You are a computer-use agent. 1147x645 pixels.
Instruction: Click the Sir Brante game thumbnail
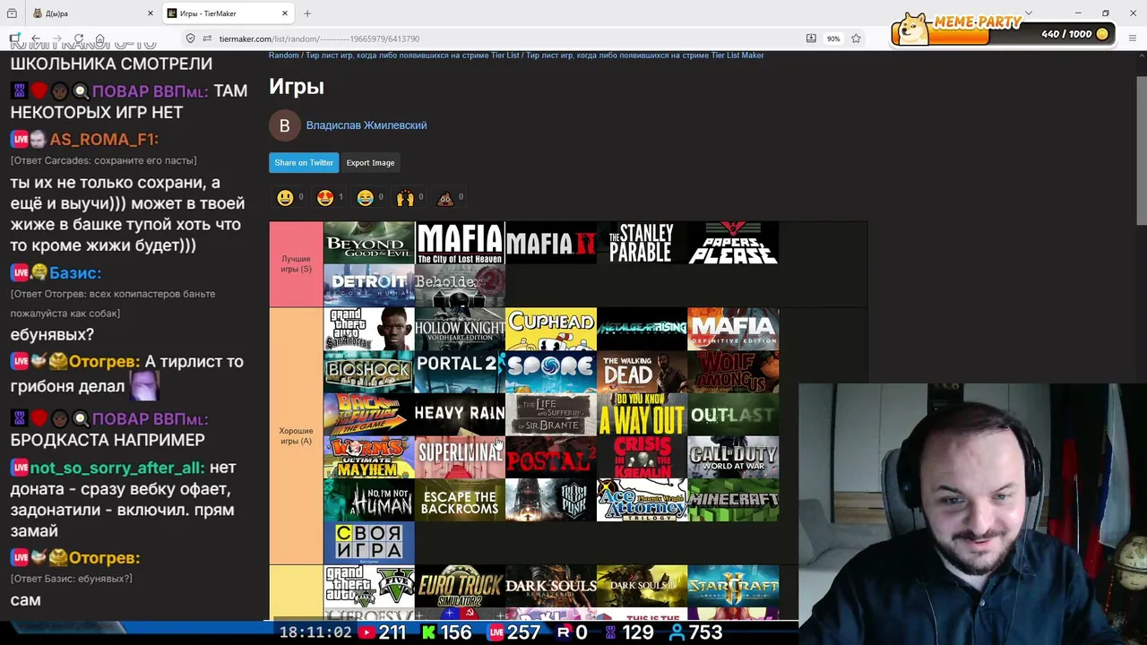pos(551,415)
